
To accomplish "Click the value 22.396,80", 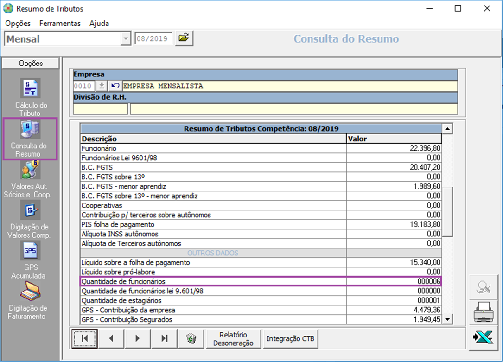I will coord(425,148).
